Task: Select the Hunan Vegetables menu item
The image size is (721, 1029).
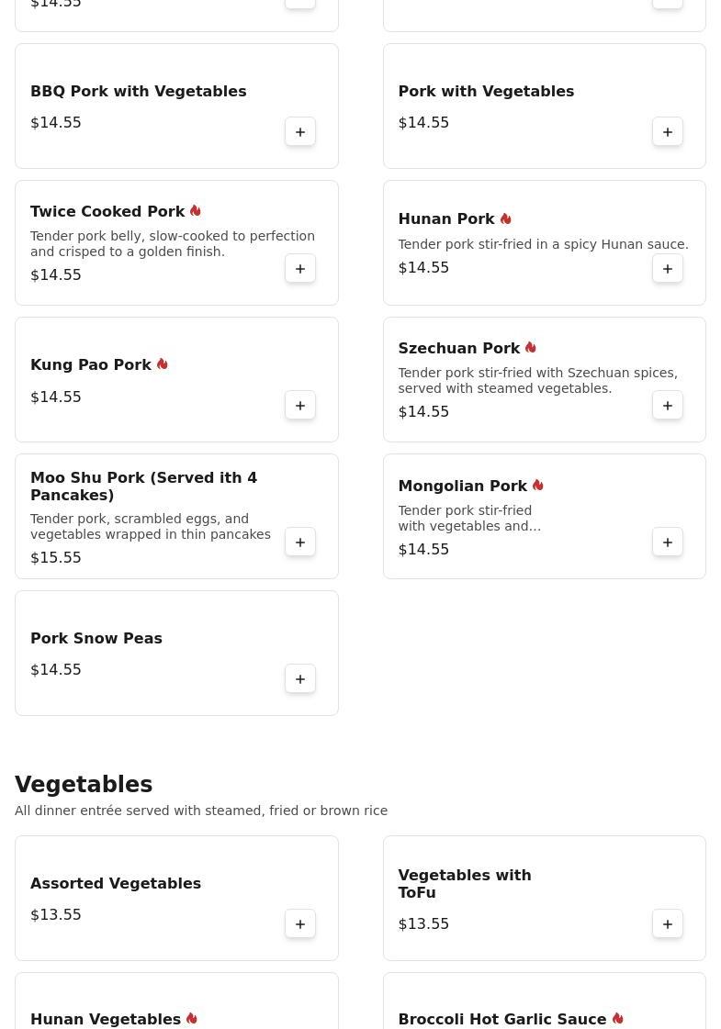Action: point(106,1019)
